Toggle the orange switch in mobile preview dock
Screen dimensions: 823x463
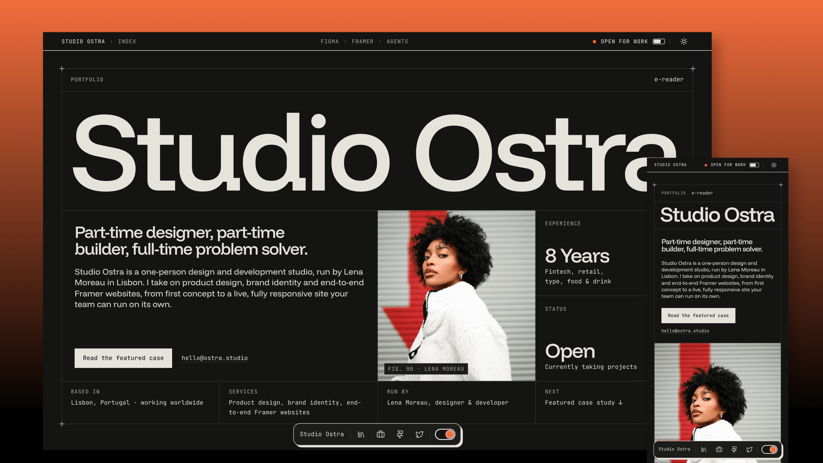(x=770, y=449)
